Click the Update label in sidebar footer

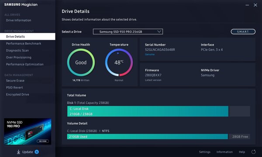click(x=28, y=152)
